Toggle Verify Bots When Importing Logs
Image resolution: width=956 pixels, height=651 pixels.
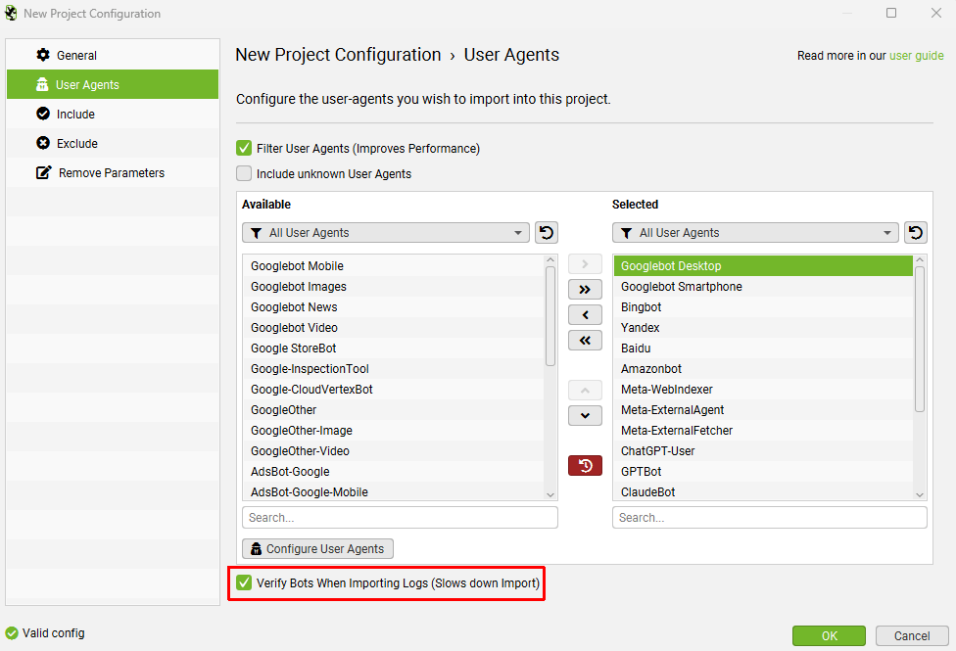pos(244,583)
